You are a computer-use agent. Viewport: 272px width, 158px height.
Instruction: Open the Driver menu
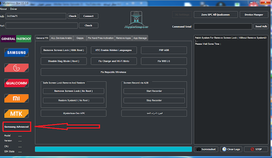click(x=14, y=9)
